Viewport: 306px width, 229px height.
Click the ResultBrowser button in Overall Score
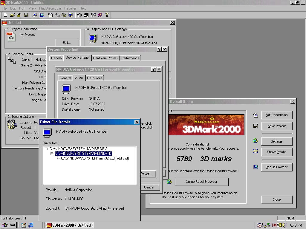(276, 167)
